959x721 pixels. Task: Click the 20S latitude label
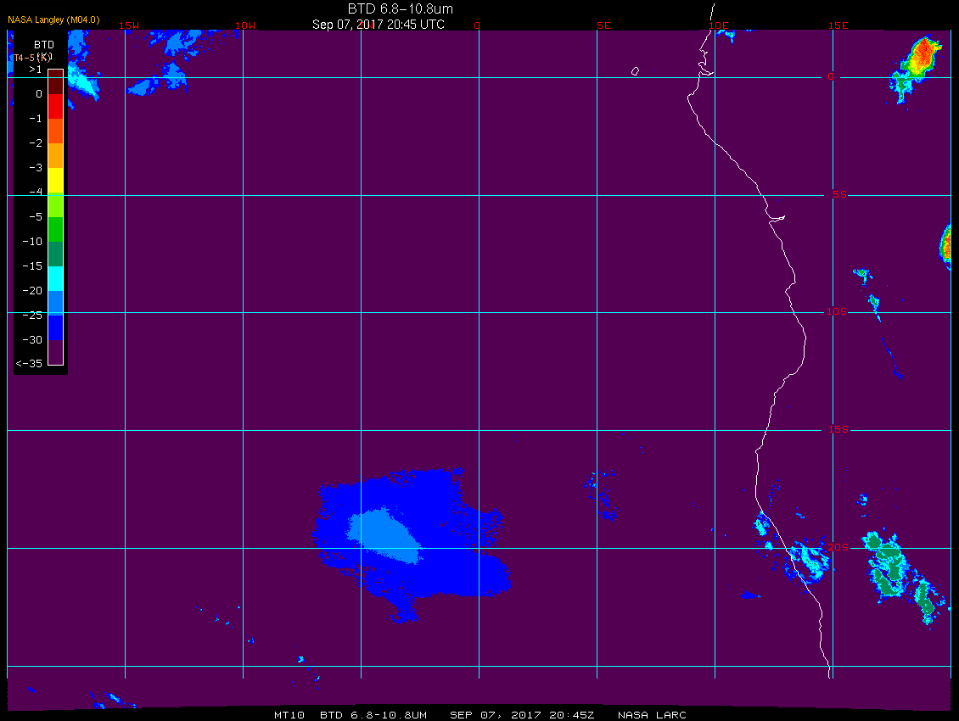pyautogui.click(x=838, y=547)
